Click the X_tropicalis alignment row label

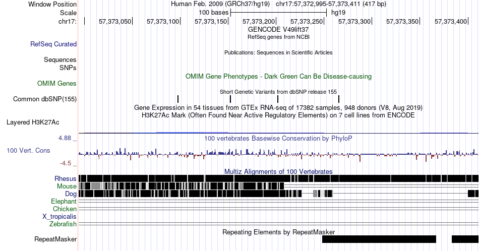[x=59, y=217]
